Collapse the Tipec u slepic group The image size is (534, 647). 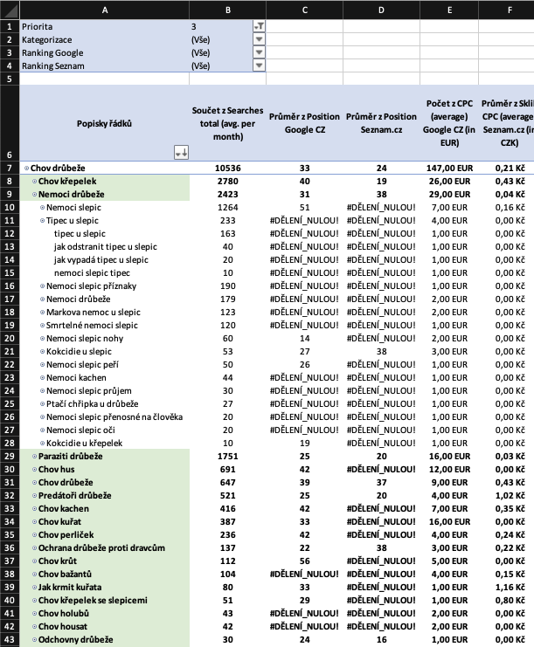[42, 220]
